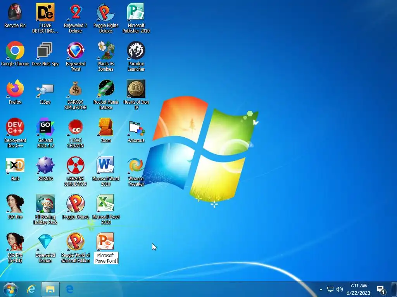Click inside the Microsoft PowerPoint rename field
This screenshot has width=397, height=297.
click(x=106, y=258)
